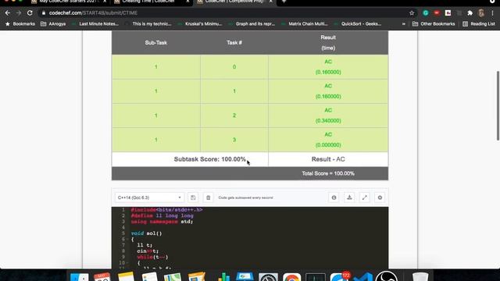Open the C++14 (Gcc 6.3) language dropdown
Image resolution: width=500 pixels, height=281 pixels.
pos(149,197)
